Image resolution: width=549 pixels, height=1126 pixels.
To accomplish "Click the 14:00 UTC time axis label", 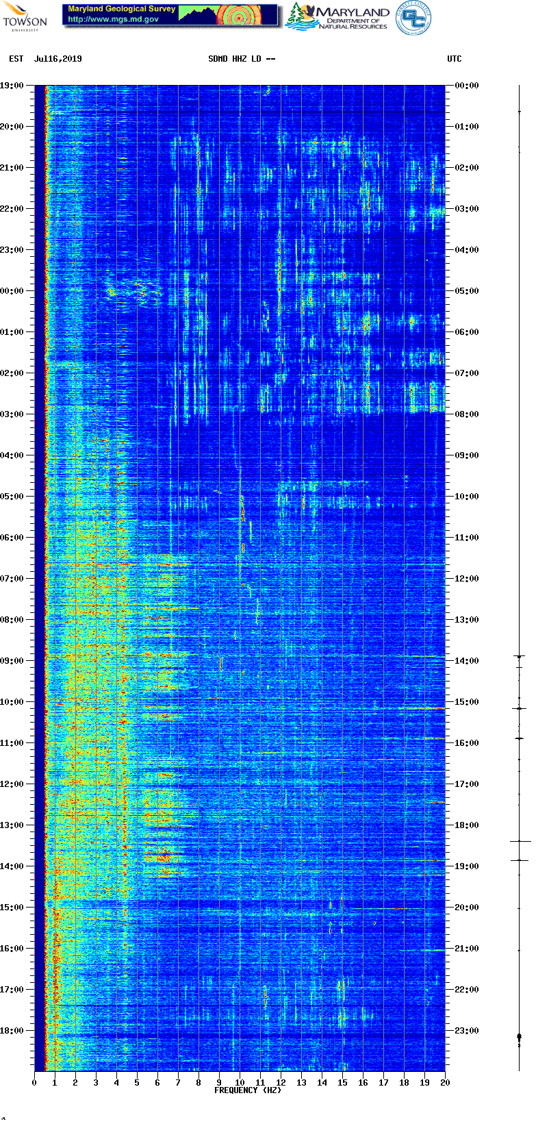I will click(x=467, y=661).
